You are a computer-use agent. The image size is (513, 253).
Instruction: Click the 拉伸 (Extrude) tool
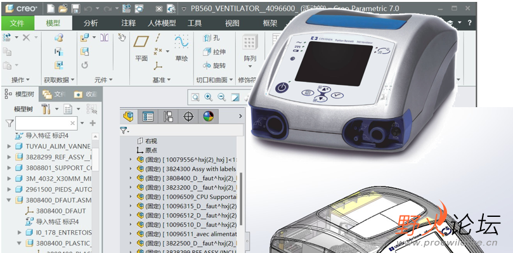point(214,52)
